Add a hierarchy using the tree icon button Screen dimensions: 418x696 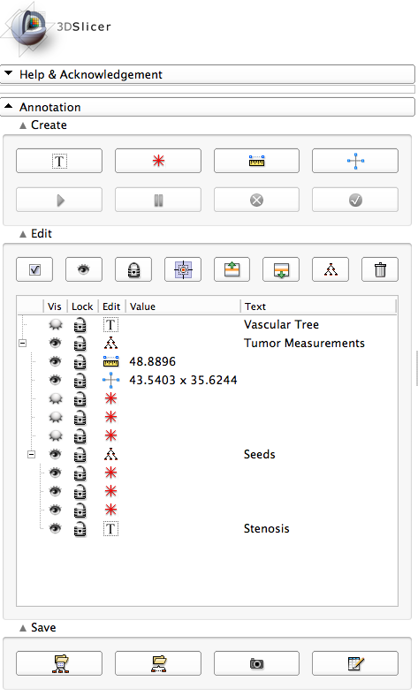tap(330, 269)
